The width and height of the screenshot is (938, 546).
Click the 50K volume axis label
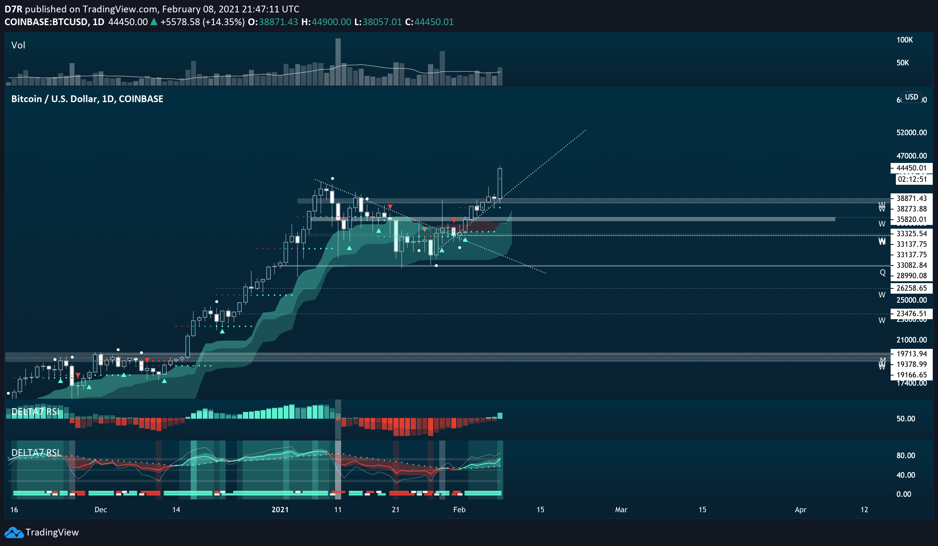click(x=903, y=63)
